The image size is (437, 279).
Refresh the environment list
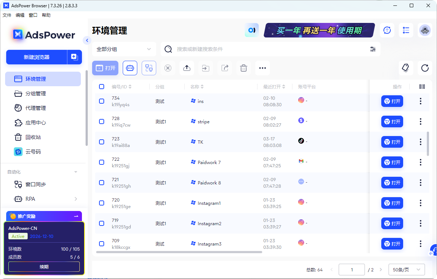(x=424, y=68)
